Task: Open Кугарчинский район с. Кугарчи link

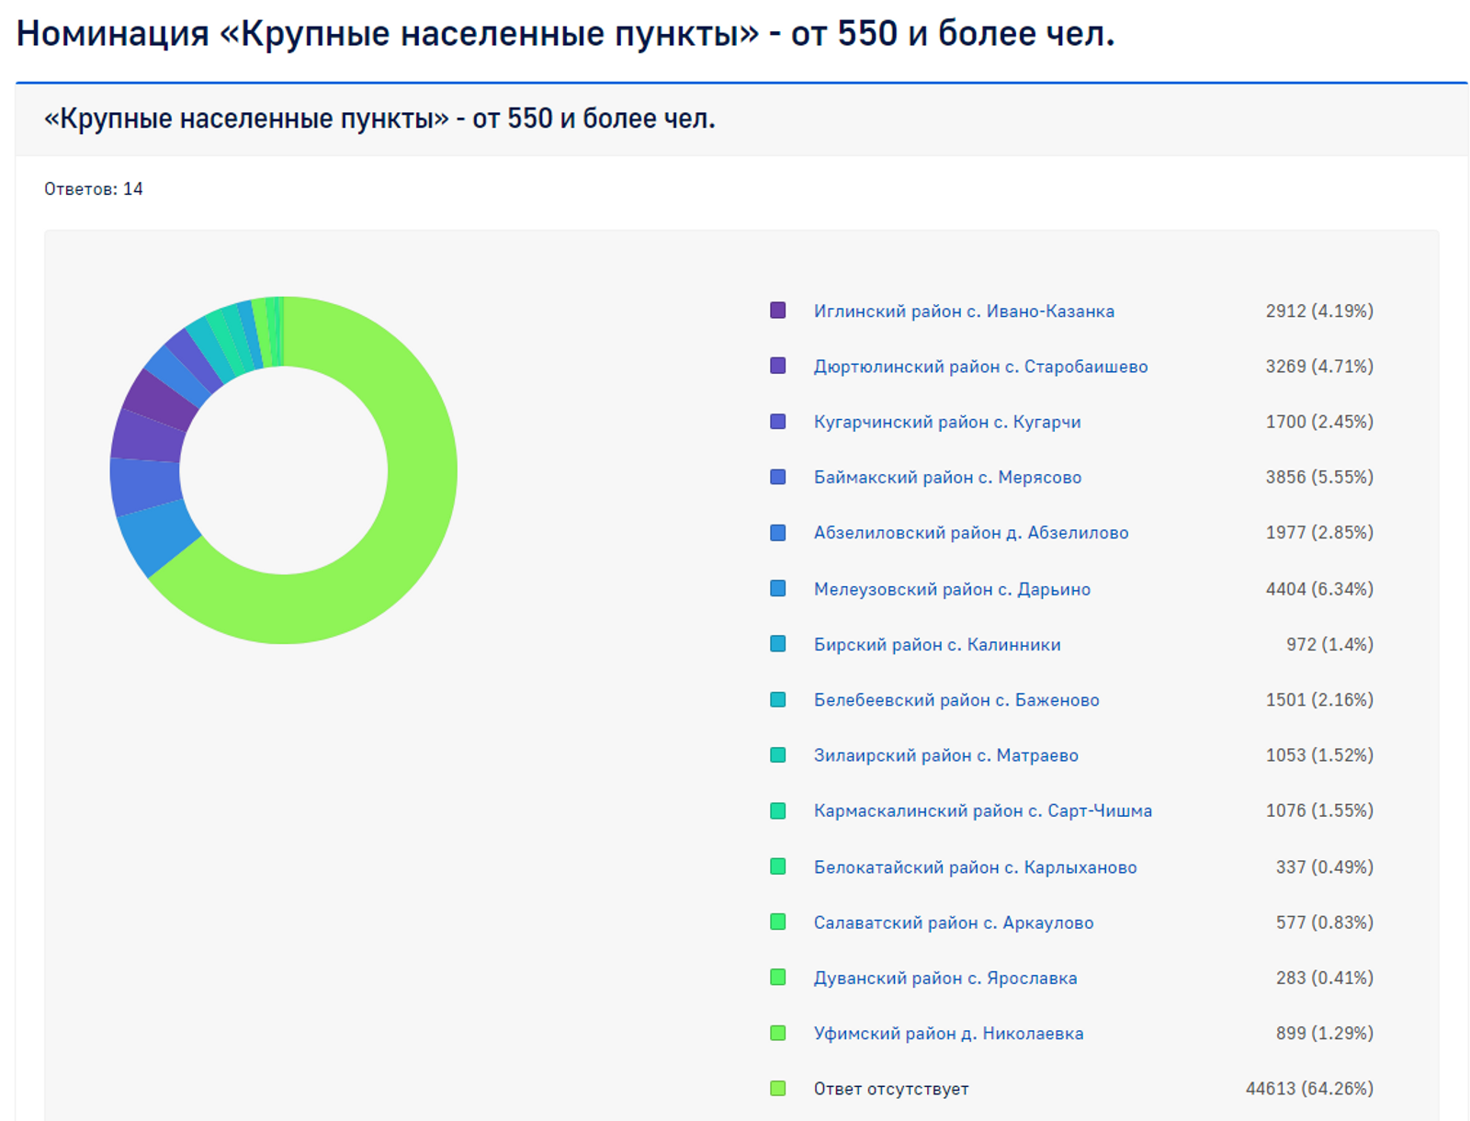Action: 947,422
